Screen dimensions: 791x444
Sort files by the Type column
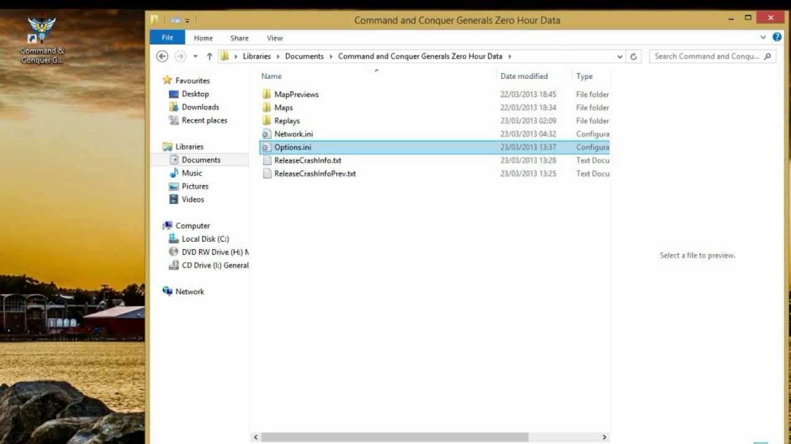coord(585,76)
